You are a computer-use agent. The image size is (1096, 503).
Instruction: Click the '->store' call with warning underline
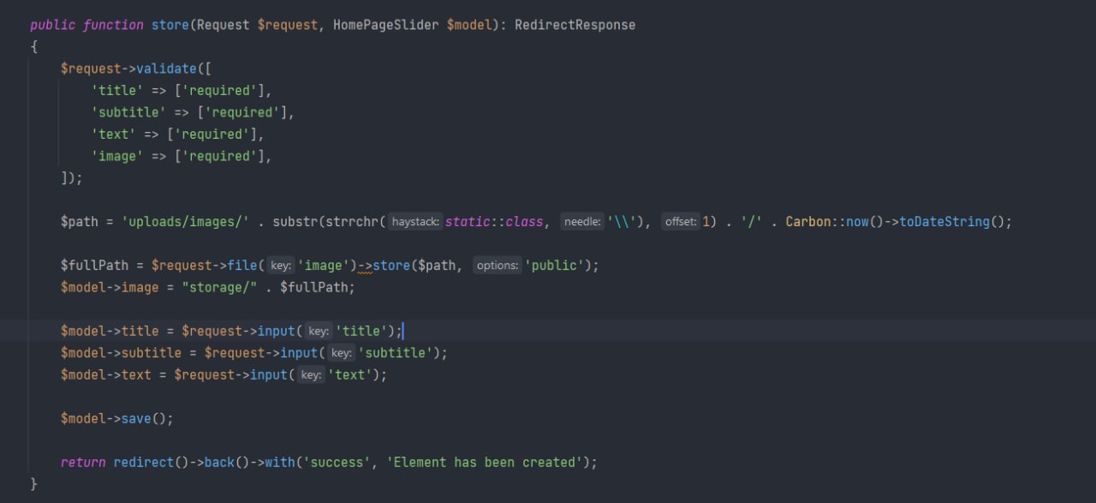384,266
